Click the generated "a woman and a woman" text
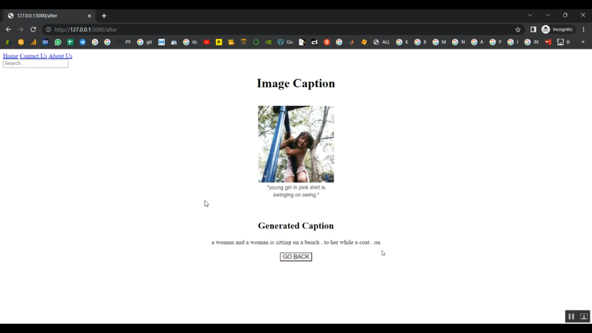 [296, 242]
